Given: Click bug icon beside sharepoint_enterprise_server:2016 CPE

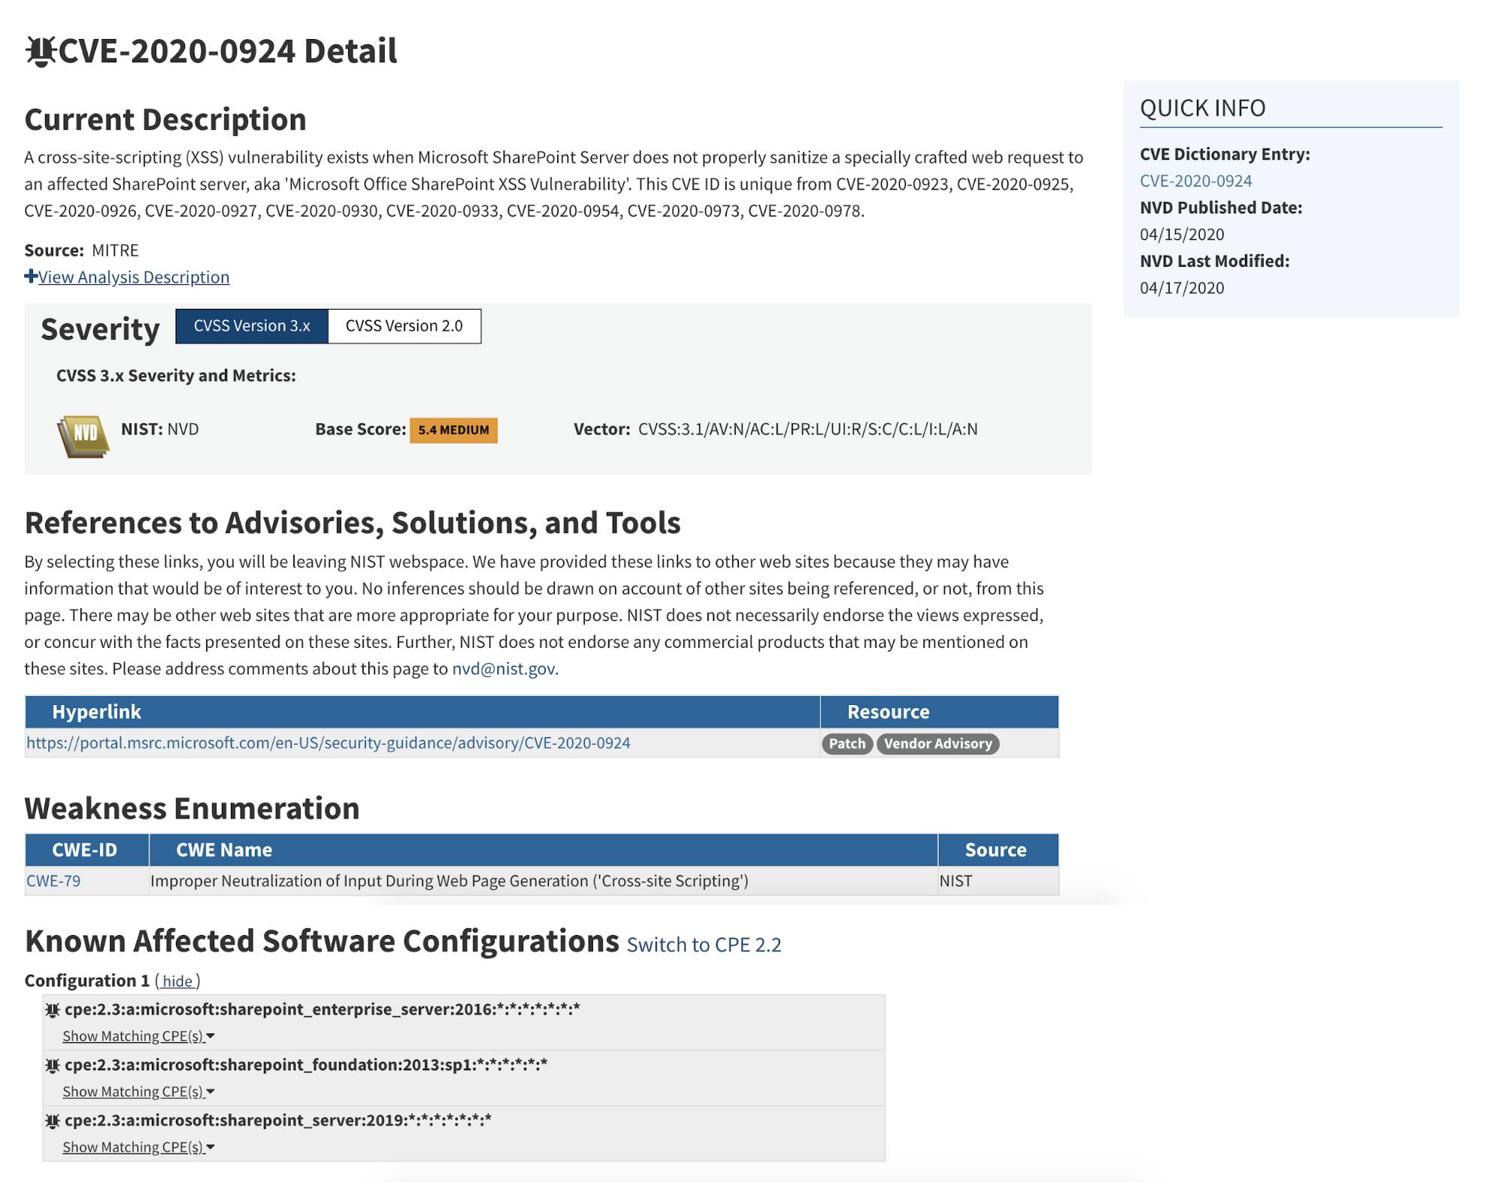Looking at the screenshot, I should (53, 1009).
